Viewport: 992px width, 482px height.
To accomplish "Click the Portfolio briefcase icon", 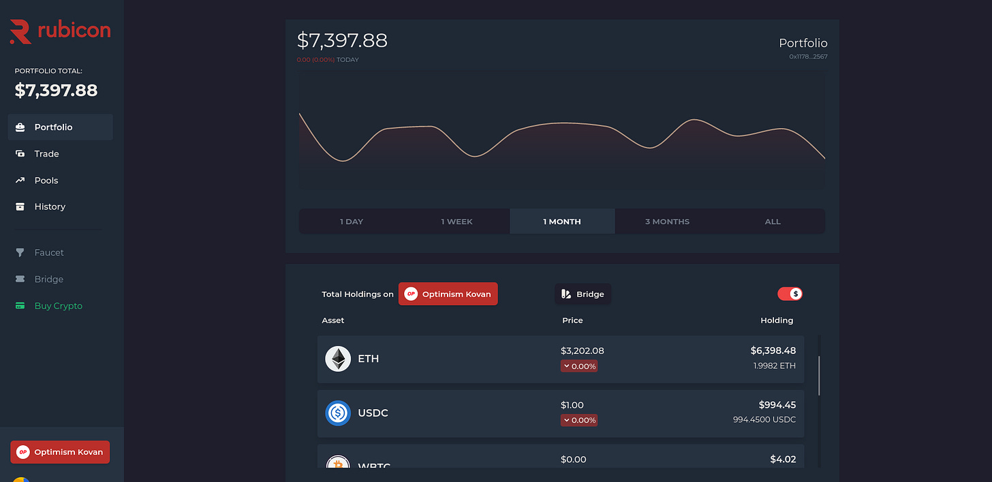I will [x=20, y=127].
